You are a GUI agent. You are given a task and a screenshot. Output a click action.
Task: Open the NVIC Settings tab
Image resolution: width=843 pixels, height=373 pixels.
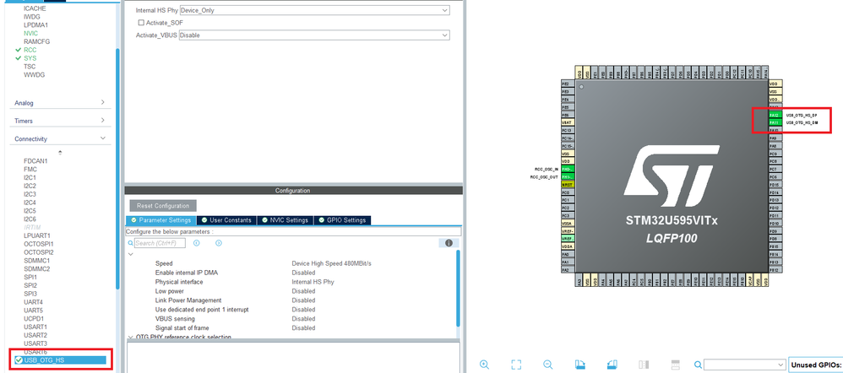(285, 220)
